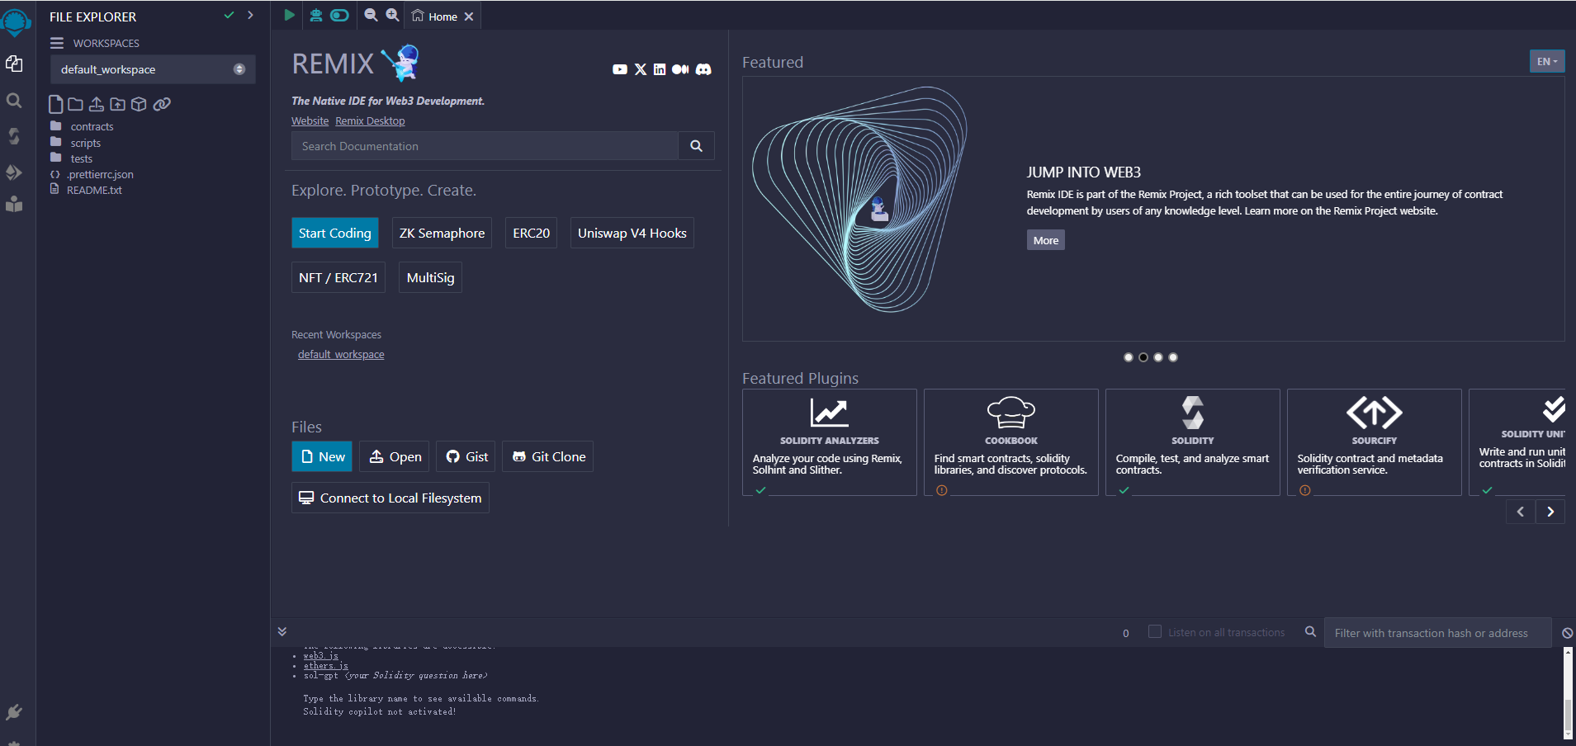Viewport: 1576px width, 746px height.
Task: Open Remix YouTube channel icon
Action: (x=620, y=69)
